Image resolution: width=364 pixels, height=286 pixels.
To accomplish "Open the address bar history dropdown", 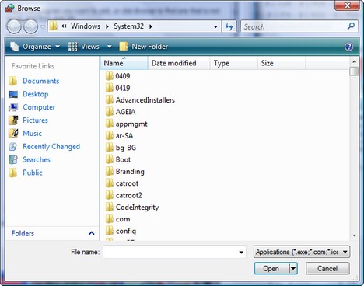I will [x=215, y=26].
